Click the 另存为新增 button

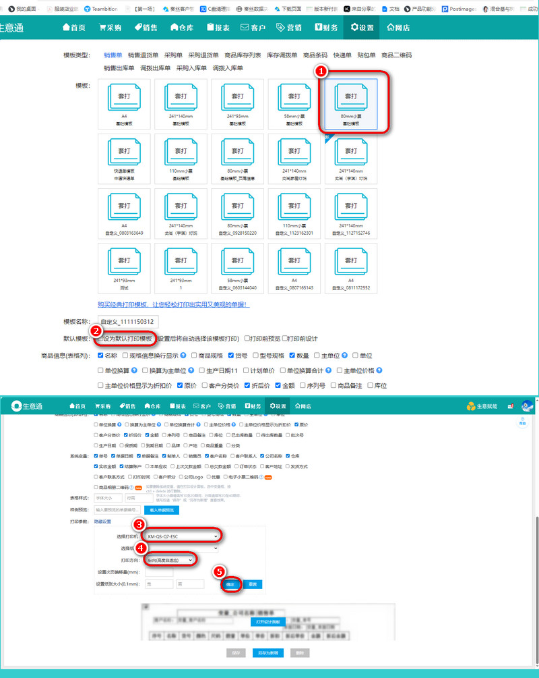tap(267, 653)
